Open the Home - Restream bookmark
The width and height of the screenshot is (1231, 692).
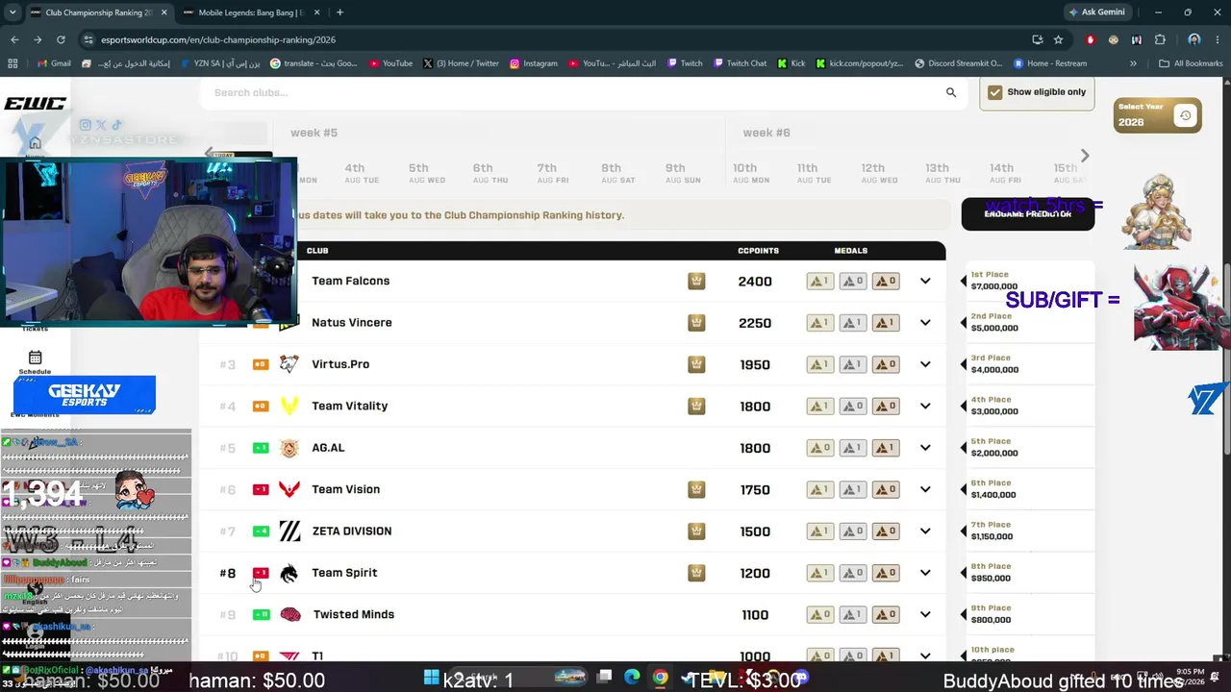1050,63
